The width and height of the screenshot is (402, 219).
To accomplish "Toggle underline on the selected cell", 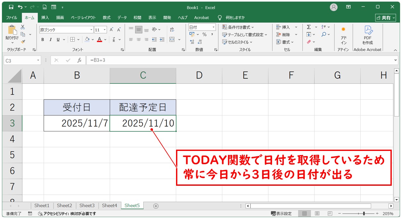I will pos(58,40).
